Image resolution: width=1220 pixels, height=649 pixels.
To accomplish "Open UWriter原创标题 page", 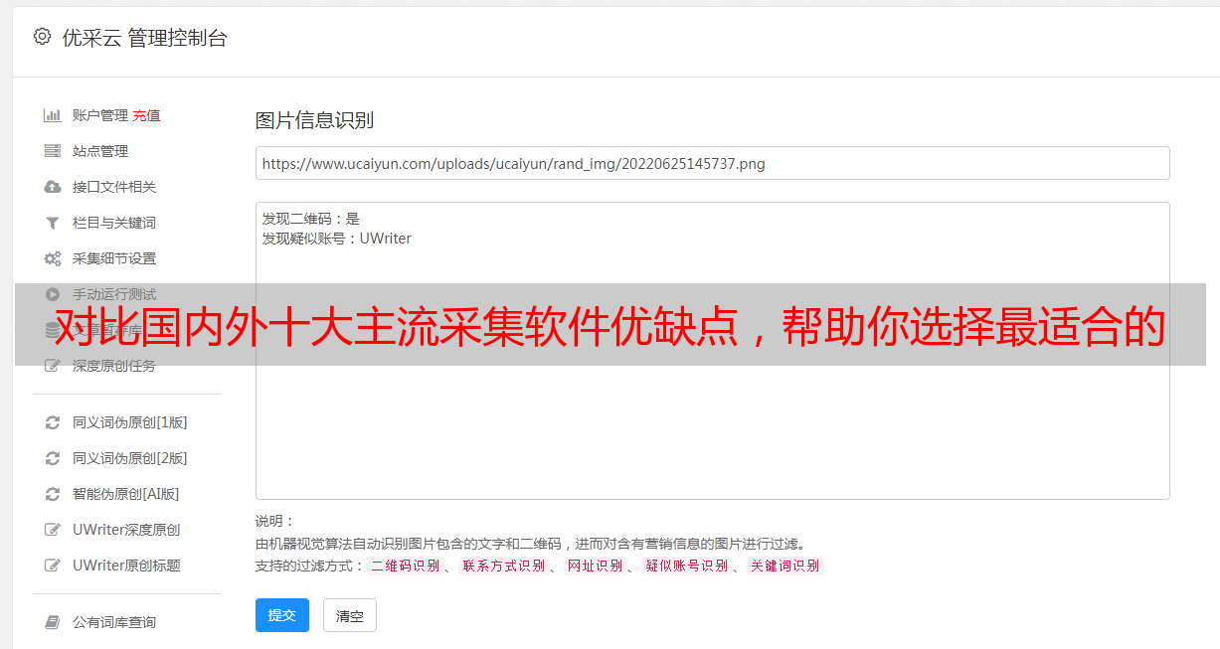I will coord(126,566).
